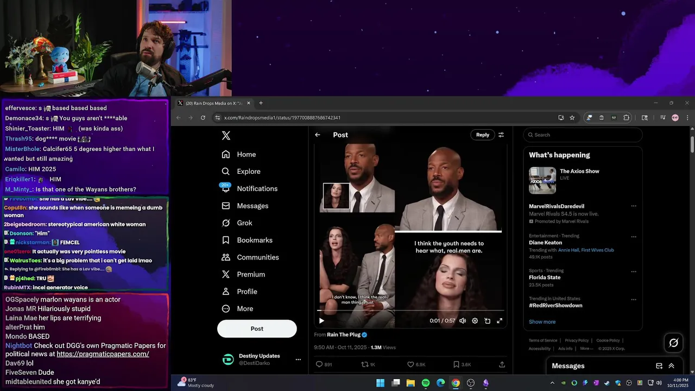Screen dimensions: 695x391
Task: Click Show more under What's happening
Action: click(542, 321)
